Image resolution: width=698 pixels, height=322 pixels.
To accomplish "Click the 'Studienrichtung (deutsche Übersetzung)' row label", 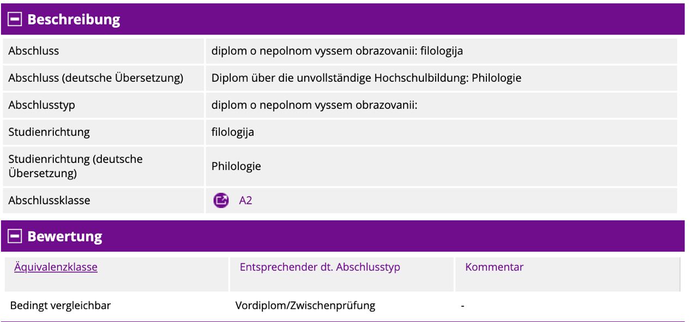I will point(75,166).
